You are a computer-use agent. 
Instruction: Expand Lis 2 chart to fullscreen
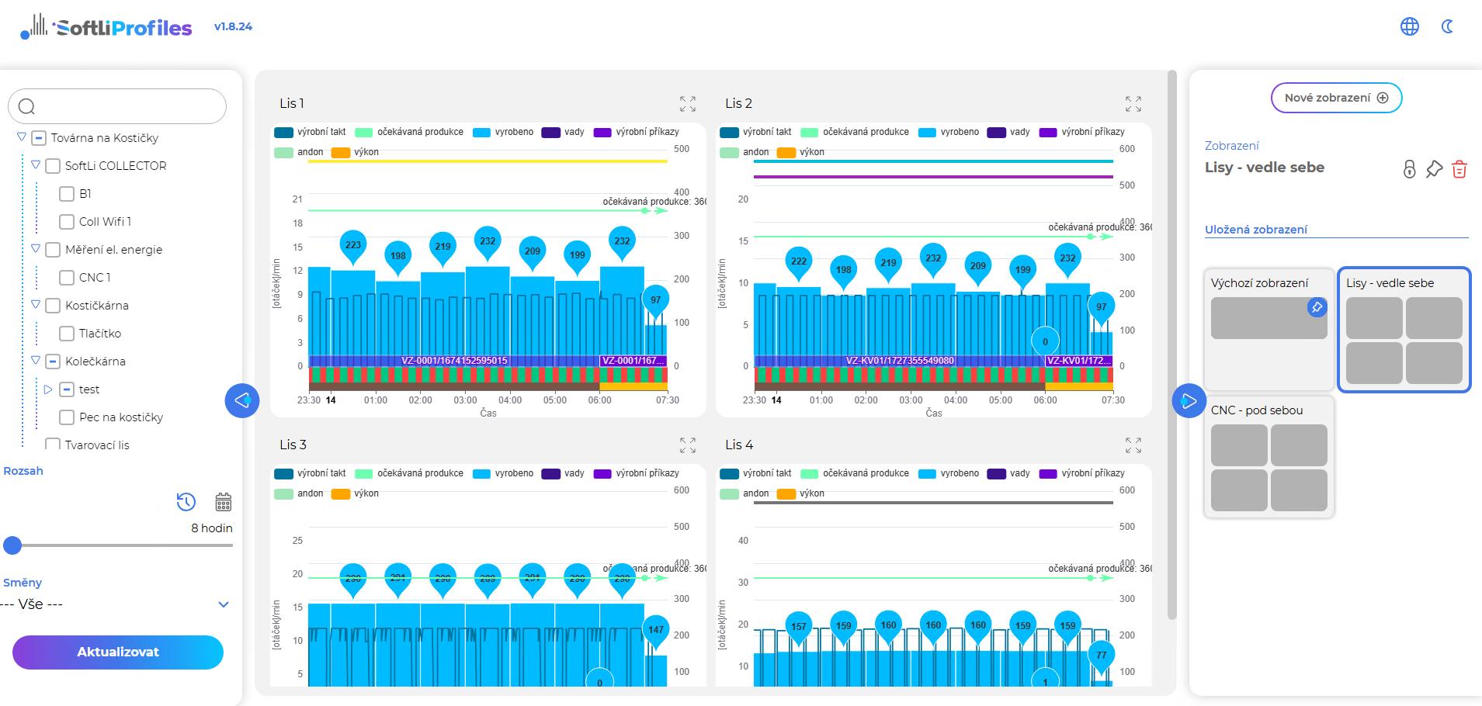tap(1133, 104)
